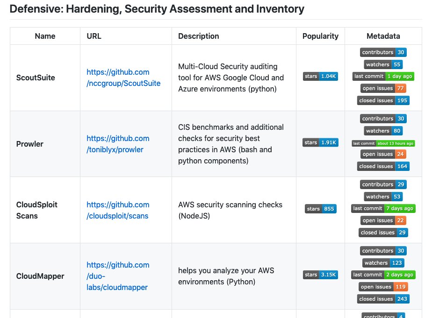Click the URL column header

pyautogui.click(x=94, y=36)
